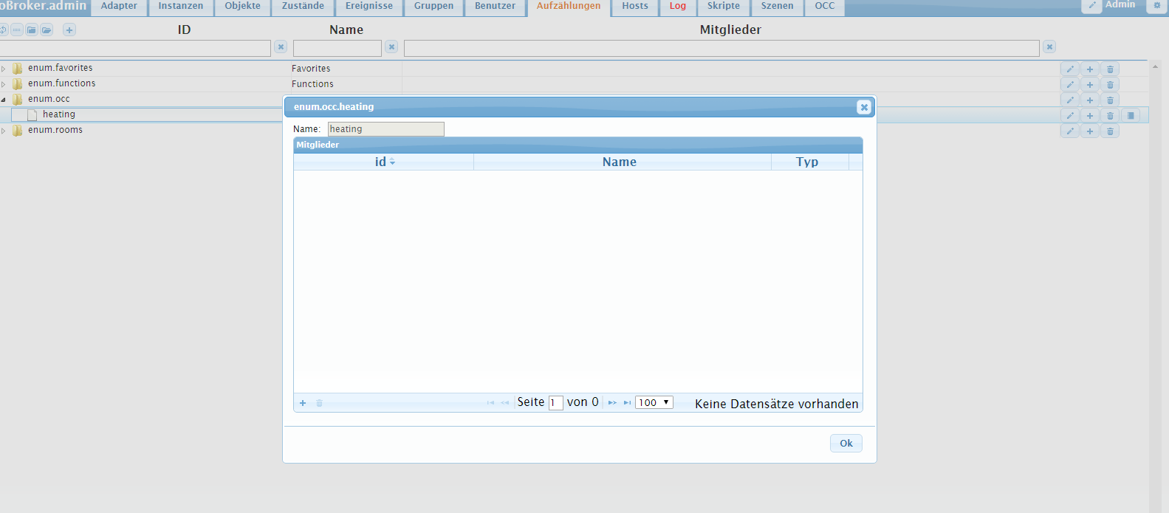Delete the enum.functions row

tap(1110, 84)
